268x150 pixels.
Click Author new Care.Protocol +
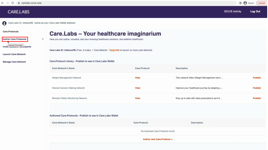coord(157,139)
